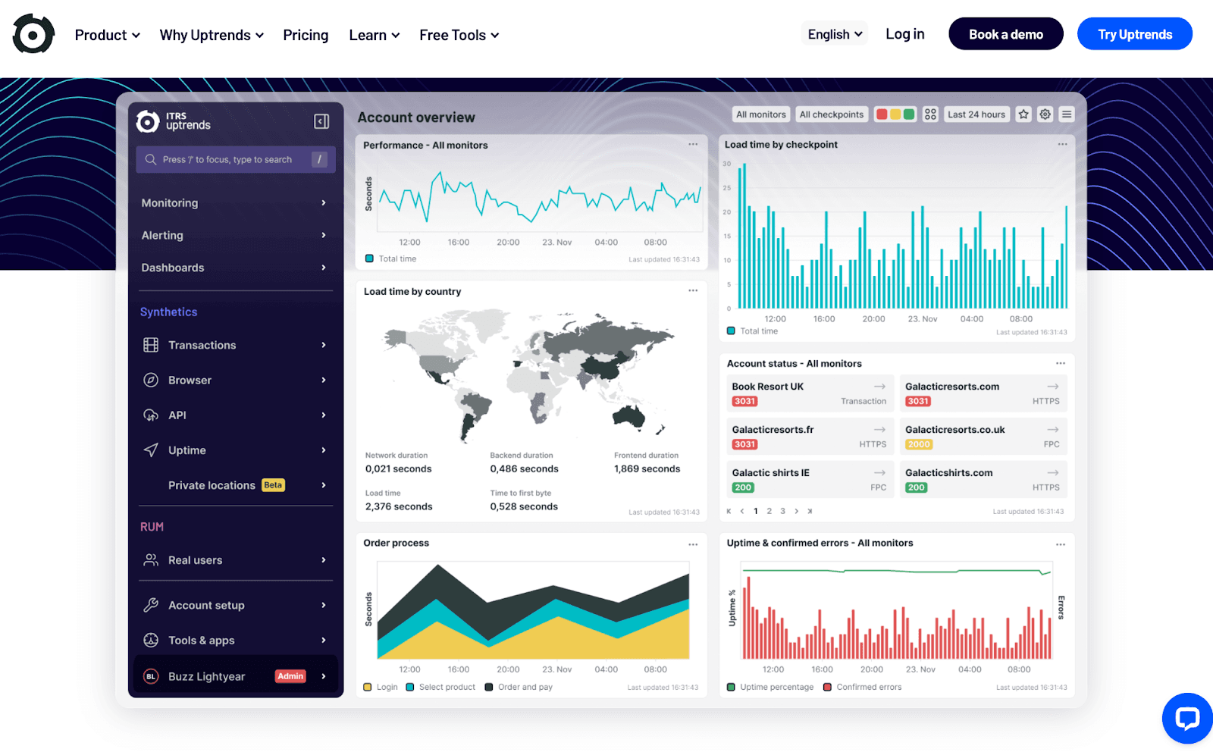Filter by All checkpoints
The image size is (1213, 752).
point(832,114)
